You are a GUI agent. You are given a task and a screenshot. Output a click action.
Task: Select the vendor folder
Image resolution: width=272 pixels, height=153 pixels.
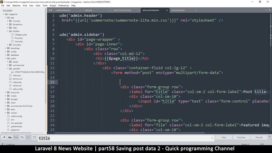pyautogui.click(x=14, y=113)
